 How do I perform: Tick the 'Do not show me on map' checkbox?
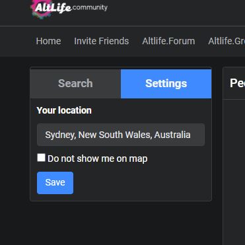pos(41,158)
